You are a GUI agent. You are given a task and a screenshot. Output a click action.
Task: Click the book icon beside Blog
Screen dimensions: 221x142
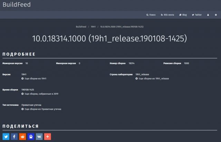coord(180,15)
